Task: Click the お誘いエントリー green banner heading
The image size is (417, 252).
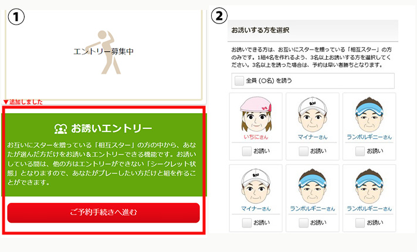Action: tap(111, 129)
